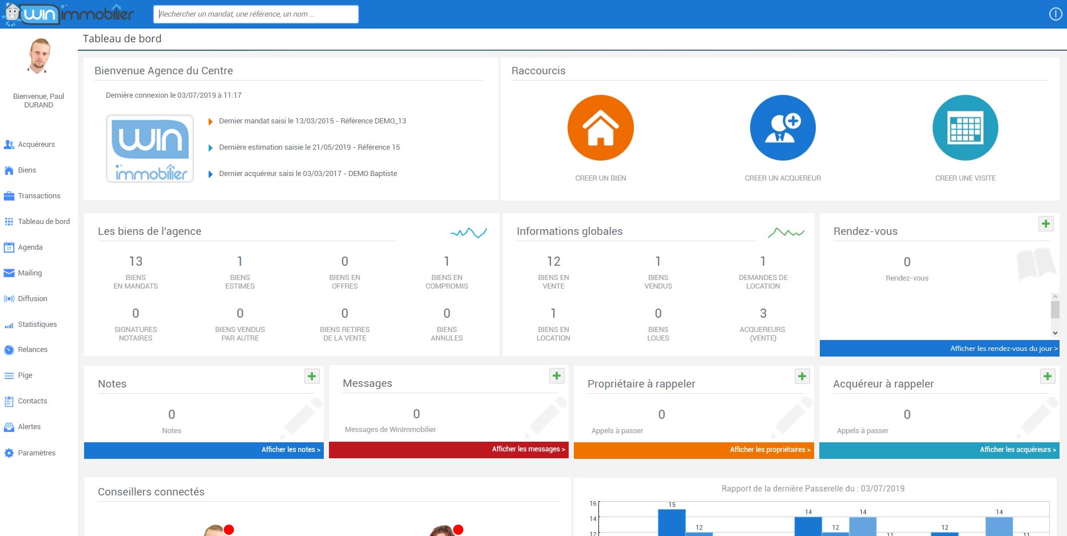Click the CREER UN BIEN label
The height and width of the screenshot is (536, 1067).
600,178
